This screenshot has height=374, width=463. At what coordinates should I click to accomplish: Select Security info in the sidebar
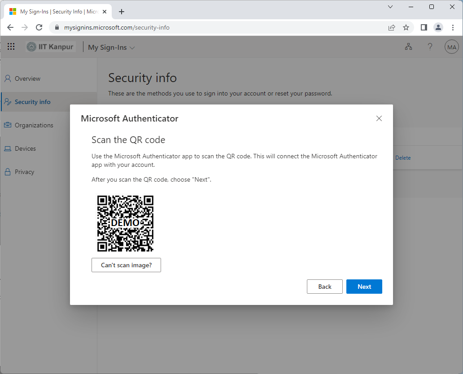(49, 102)
